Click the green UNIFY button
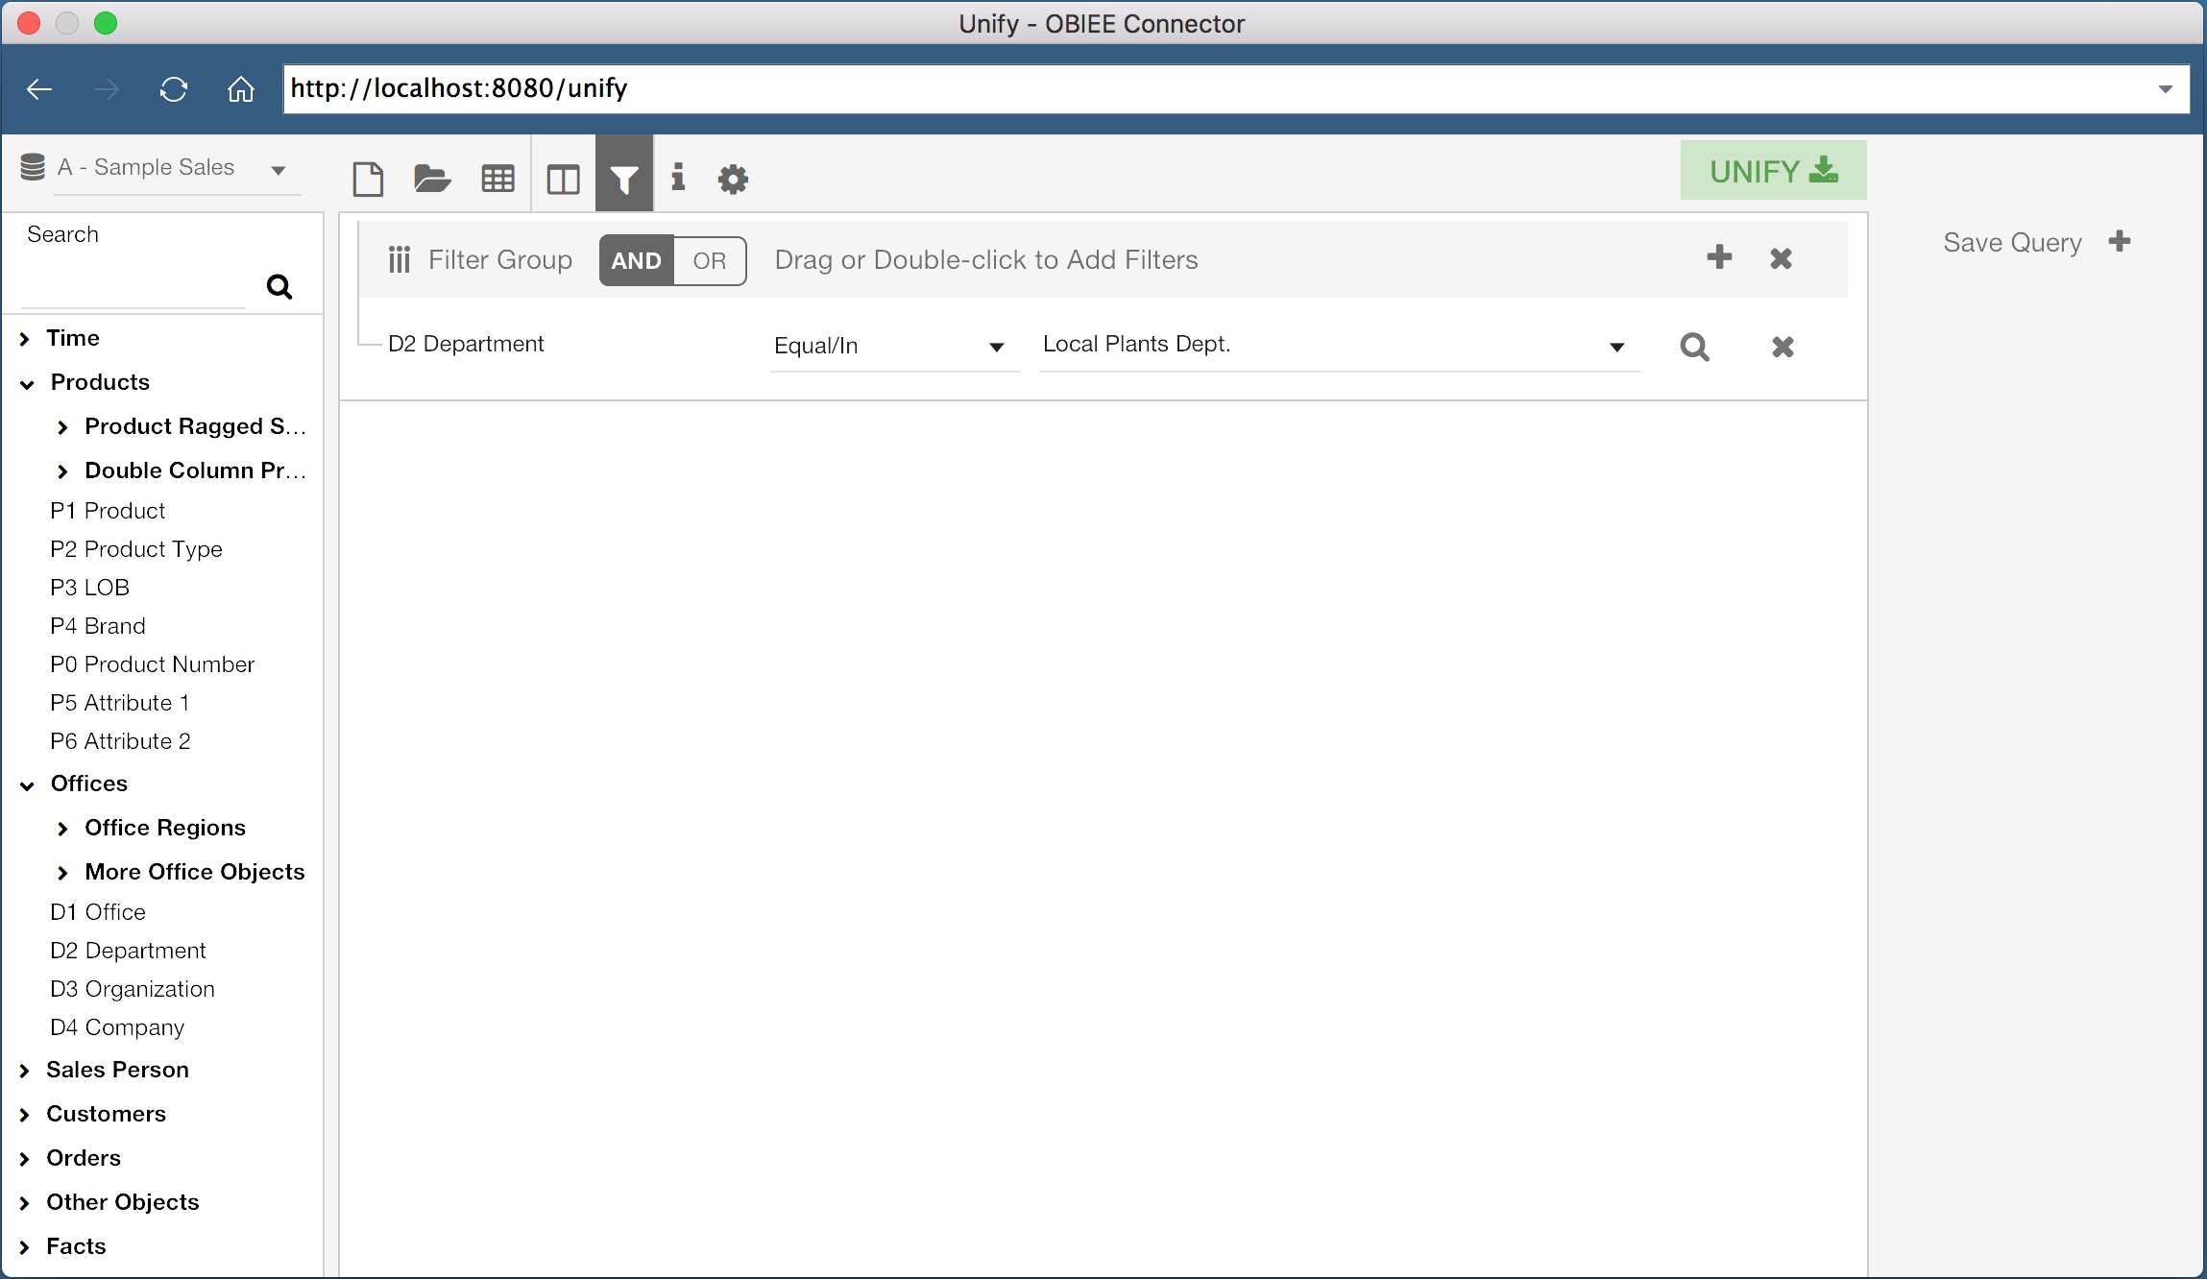 click(1773, 171)
